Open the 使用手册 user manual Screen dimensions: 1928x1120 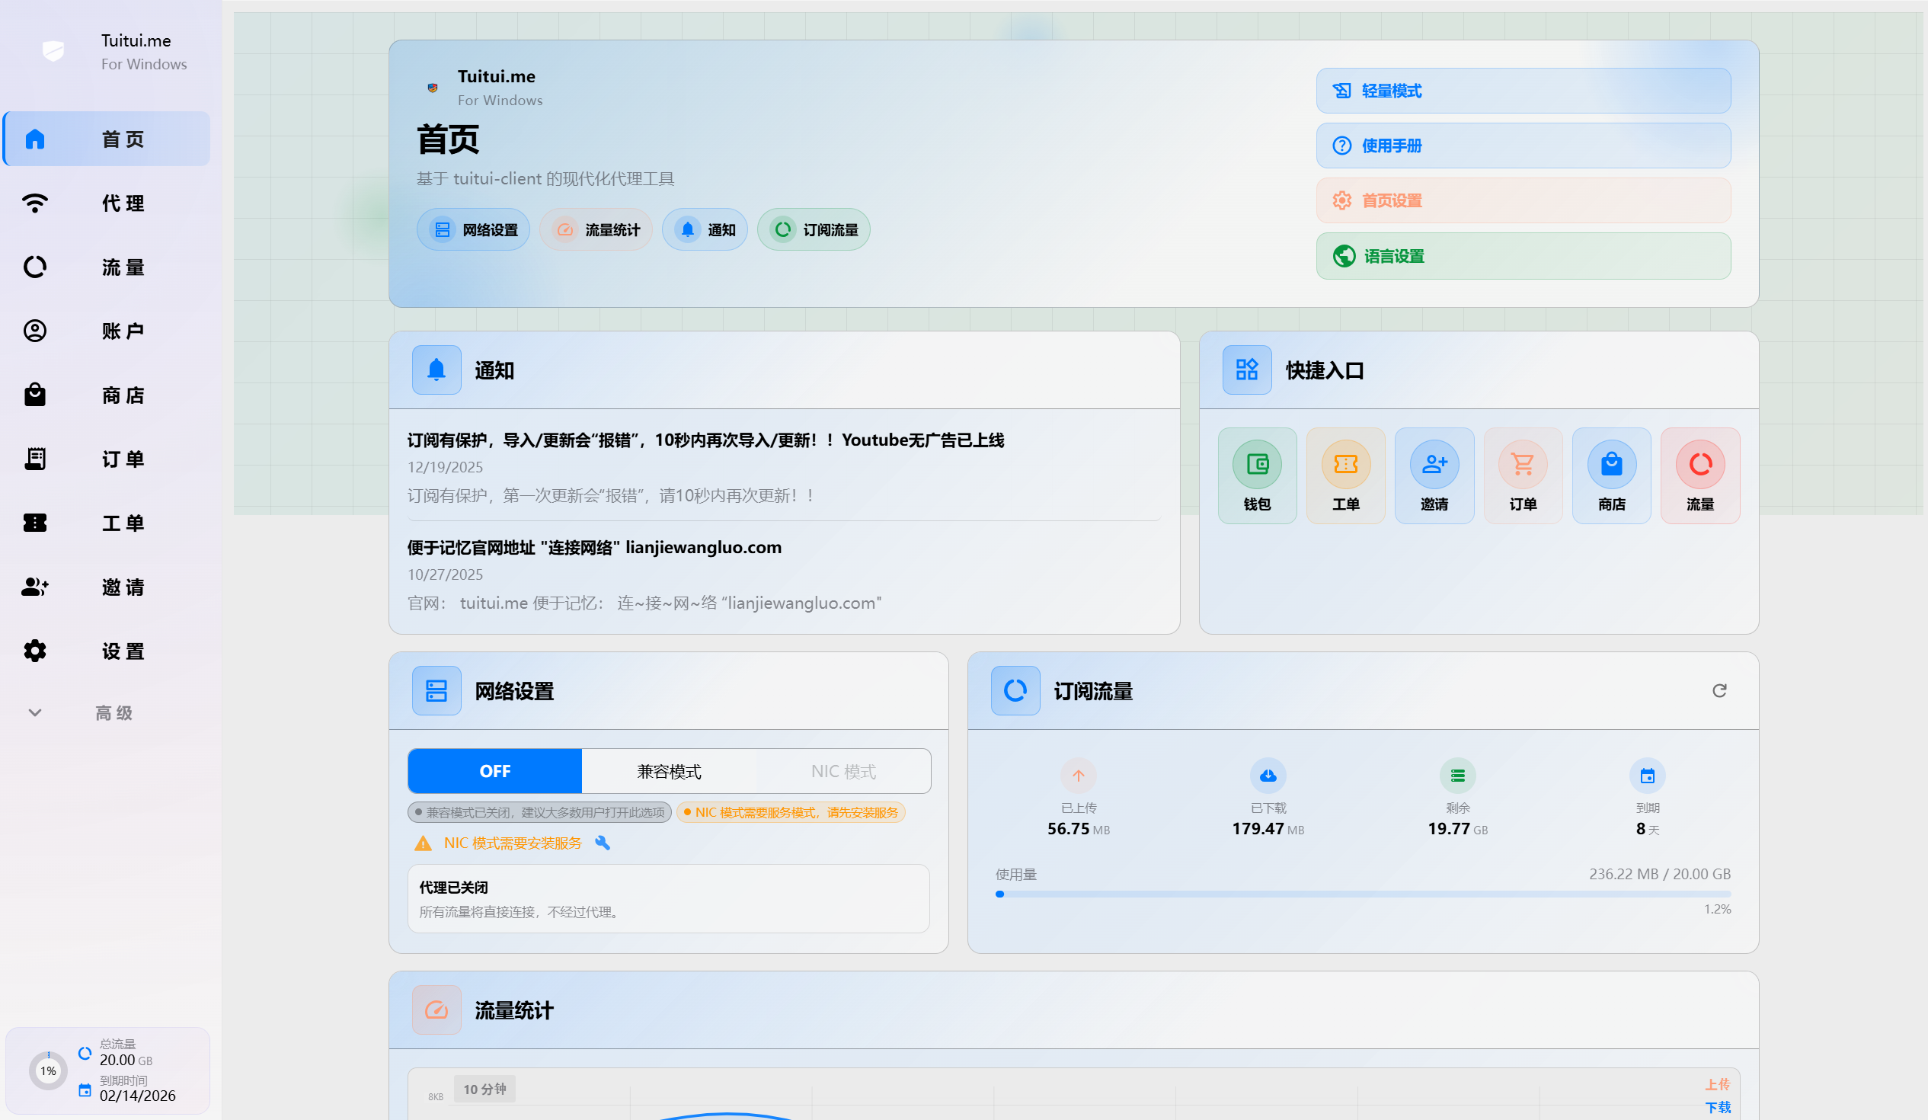[x=1523, y=146]
